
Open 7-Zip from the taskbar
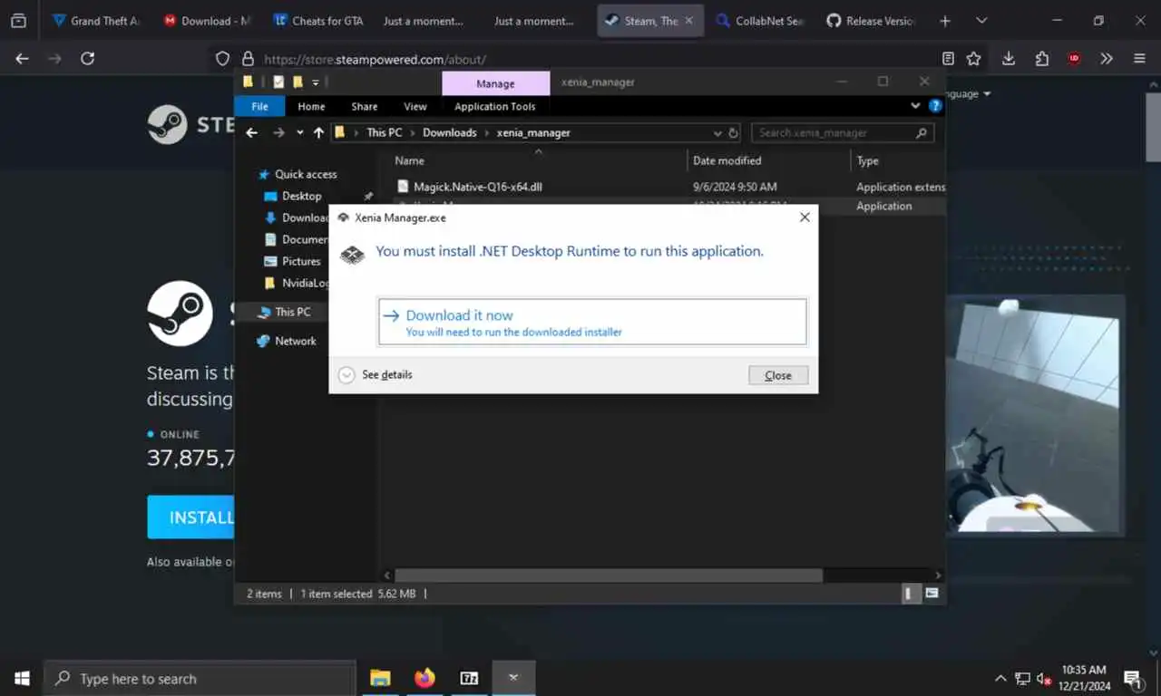469,678
